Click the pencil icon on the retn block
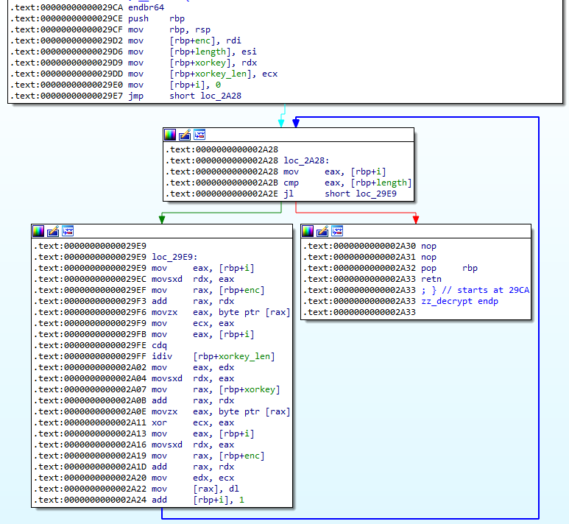 coord(322,231)
